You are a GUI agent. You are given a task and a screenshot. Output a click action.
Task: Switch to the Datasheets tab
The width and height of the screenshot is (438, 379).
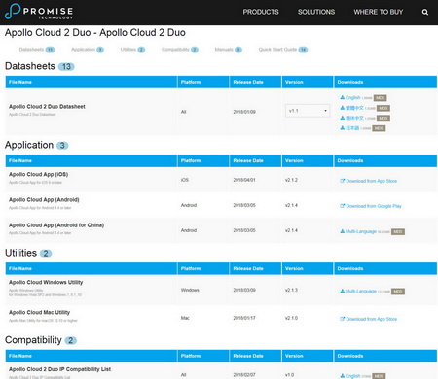(x=37, y=50)
